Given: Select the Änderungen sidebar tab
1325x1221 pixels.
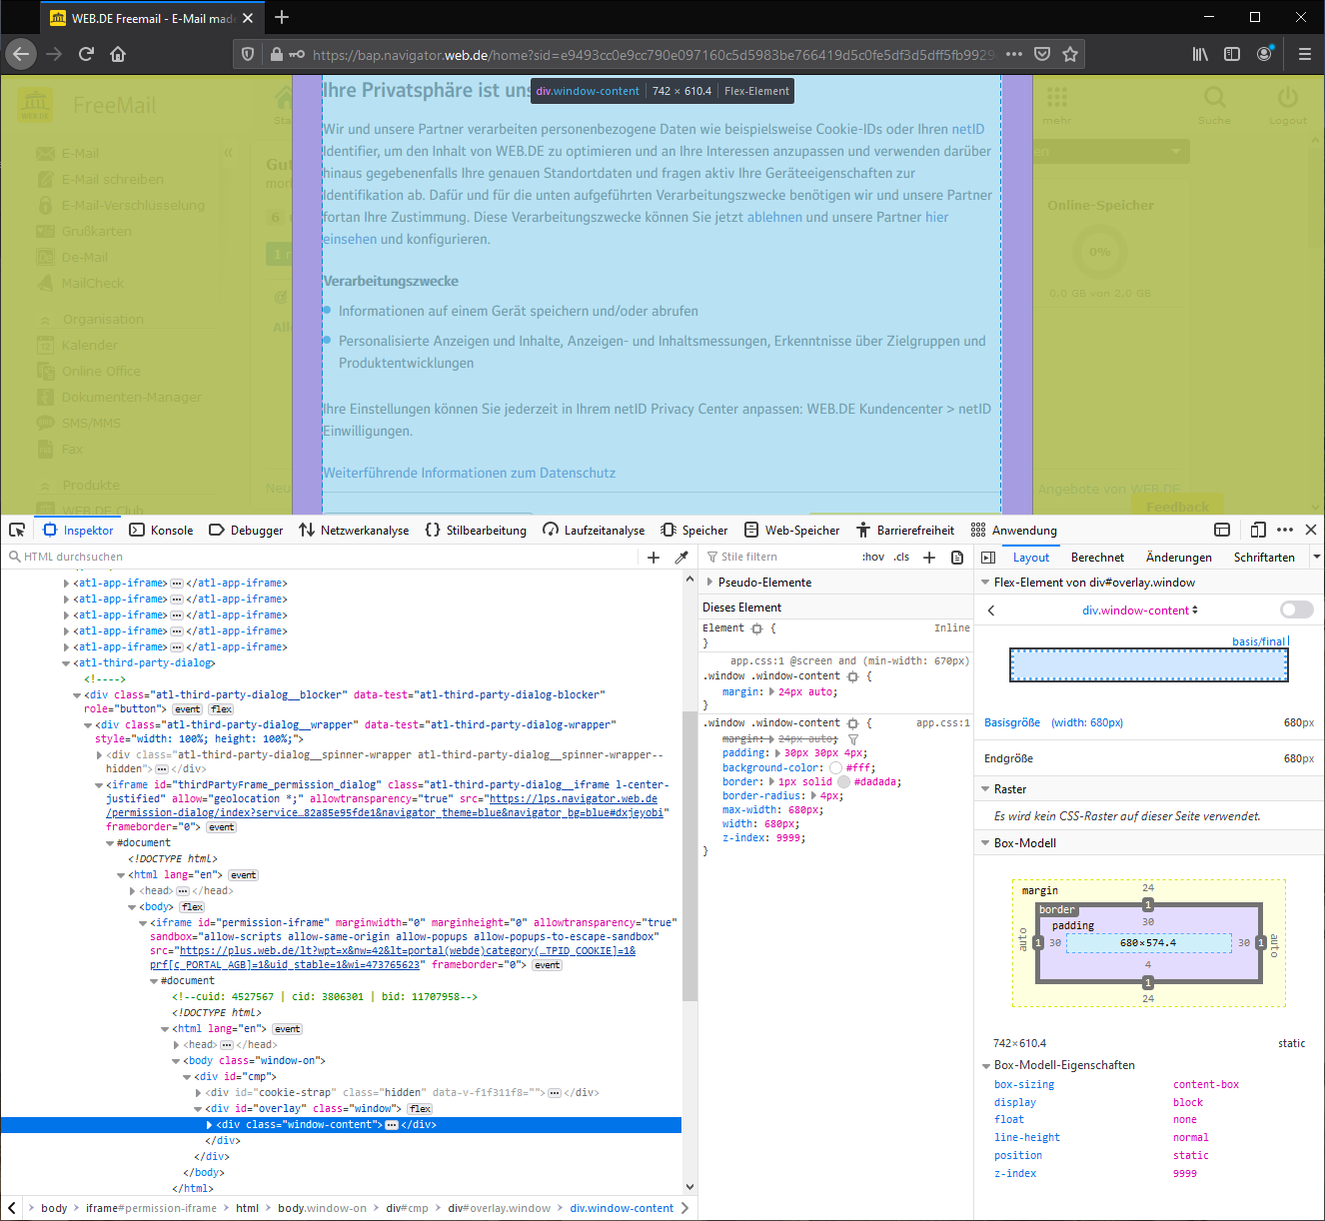Looking at the screenshot, I should click(1179, 558).
